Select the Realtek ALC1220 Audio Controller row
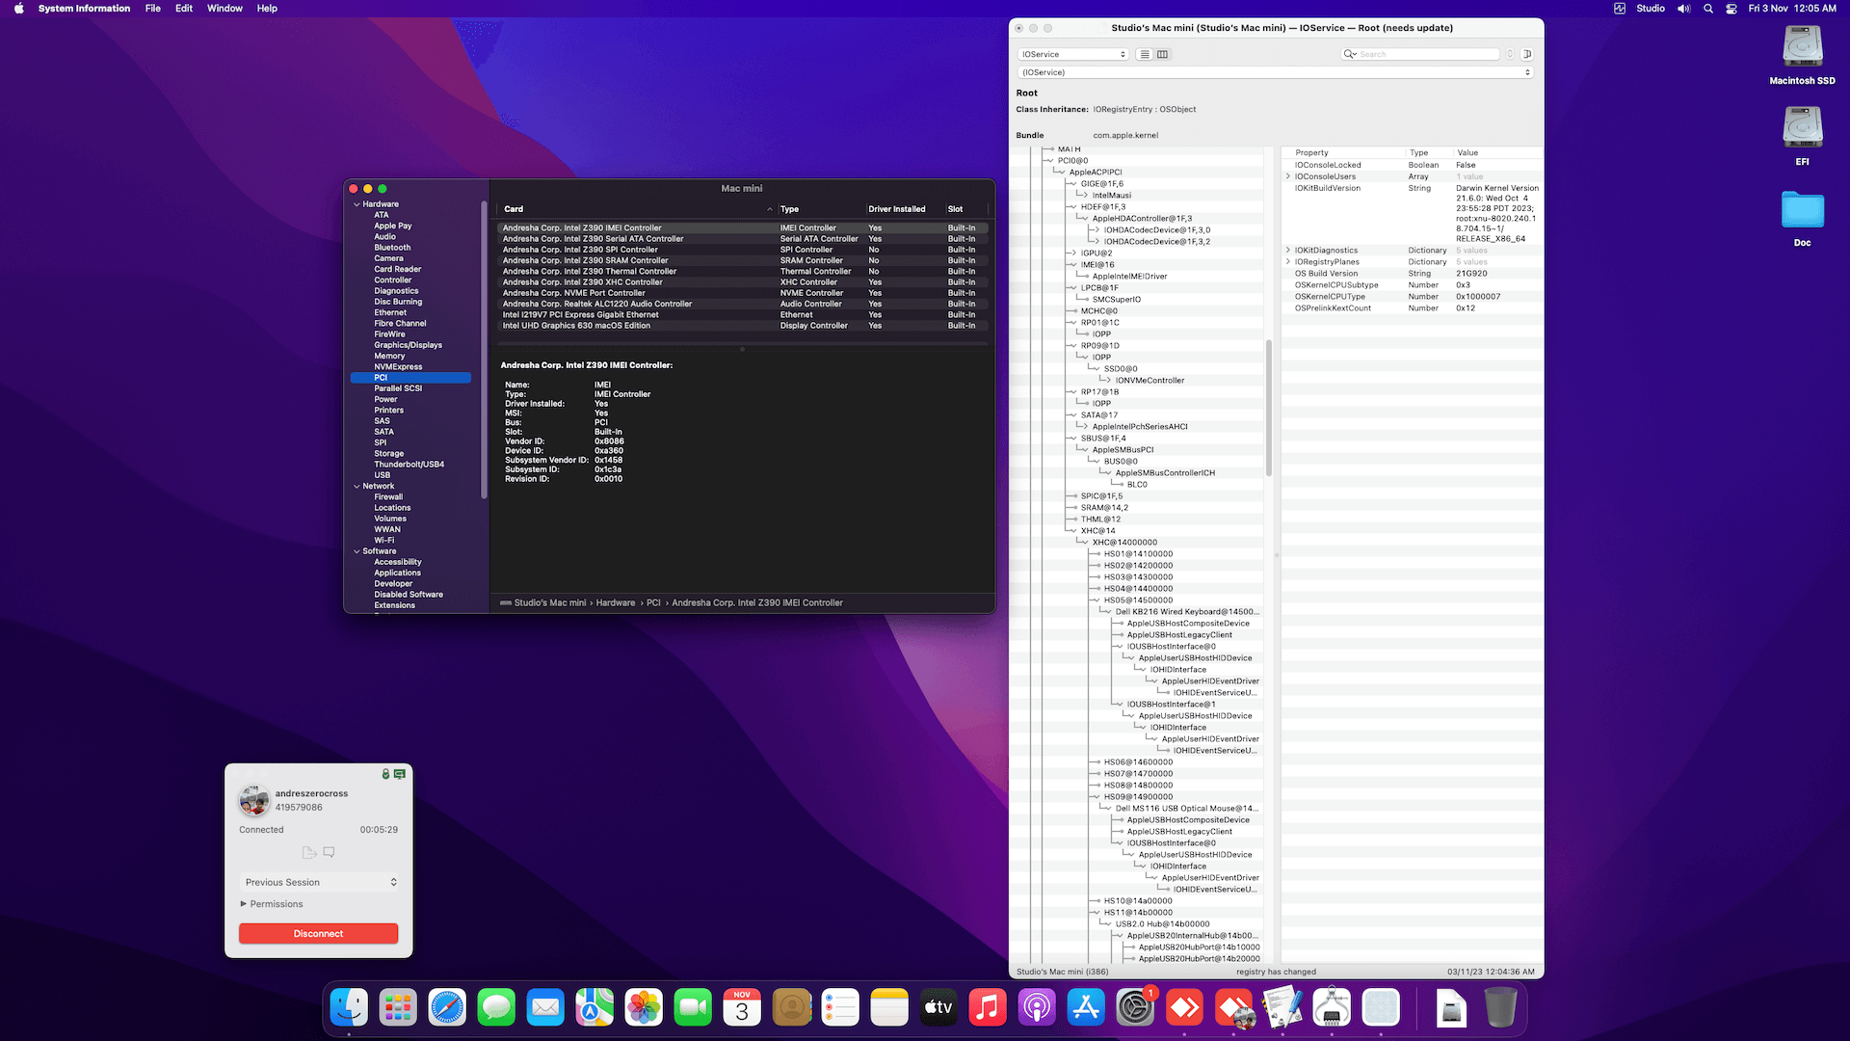The image size is (1850, 1041). tap(742, 305)
